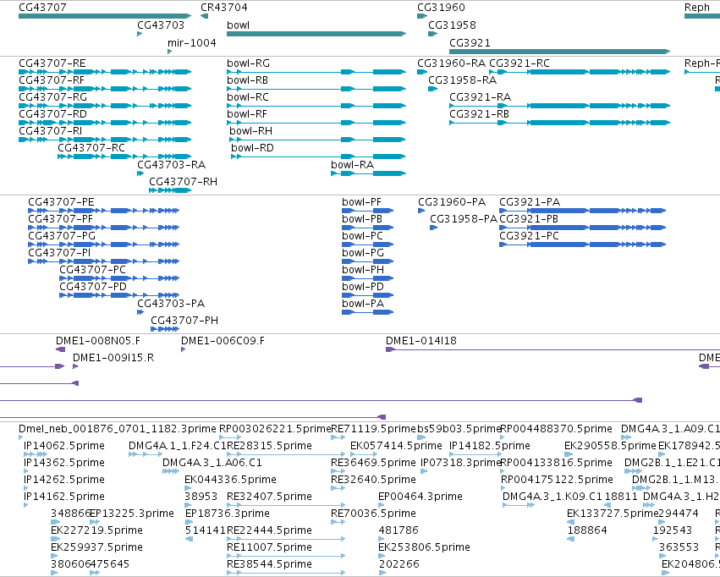Click the mir-1004 gene label
Image resolution: width=720 pixels, height=577 pixels.
point(191,42)
